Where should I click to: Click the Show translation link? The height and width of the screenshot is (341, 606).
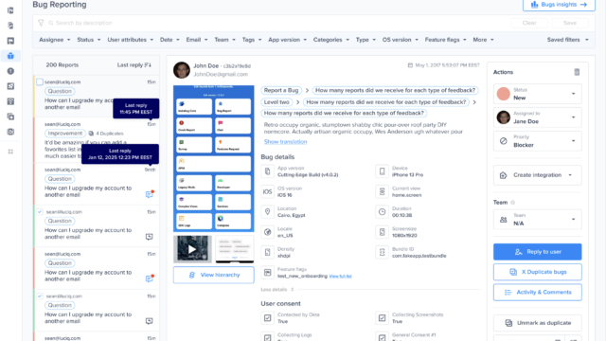tap(285, 142)
